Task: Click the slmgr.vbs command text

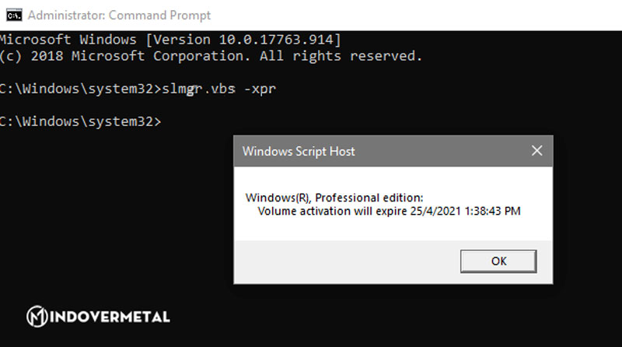Action: point(197,89)
